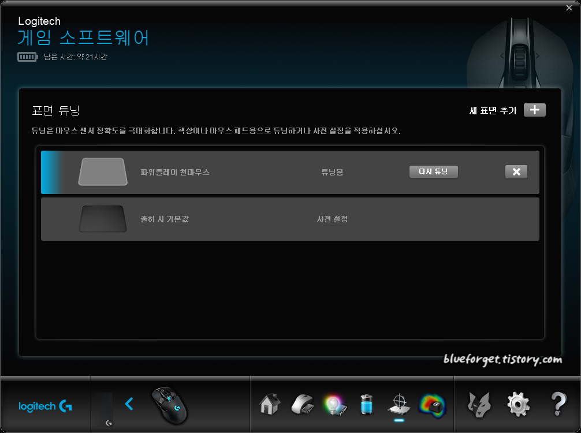Click the left arrow to show previous device
The width and height of the screenshot is (581, 433).
[x=129, y=404]
